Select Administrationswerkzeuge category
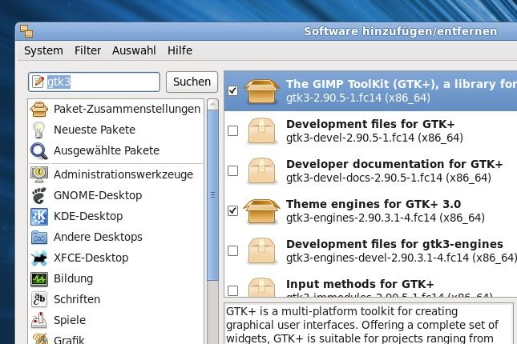 (x=123, y=174)
